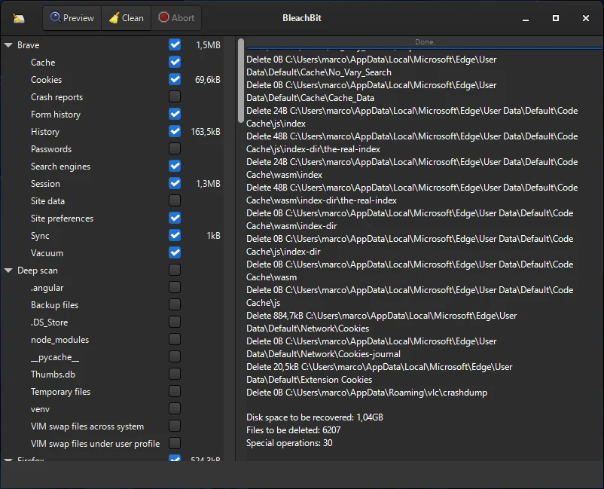Collapse the Brave group
The width and height of the screenshot is (604, 489).
tap(8, 45)
